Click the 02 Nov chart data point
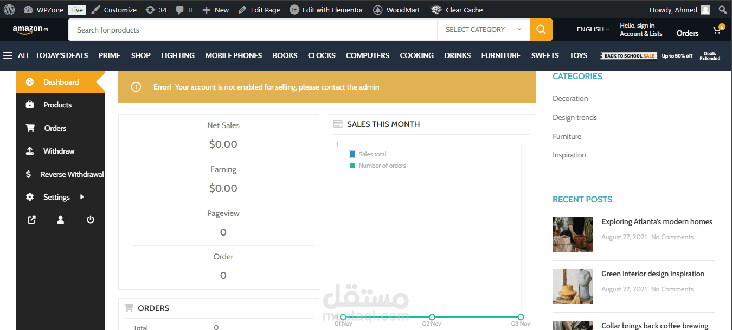Screen dimensions: 732x330 pos(432,317)
